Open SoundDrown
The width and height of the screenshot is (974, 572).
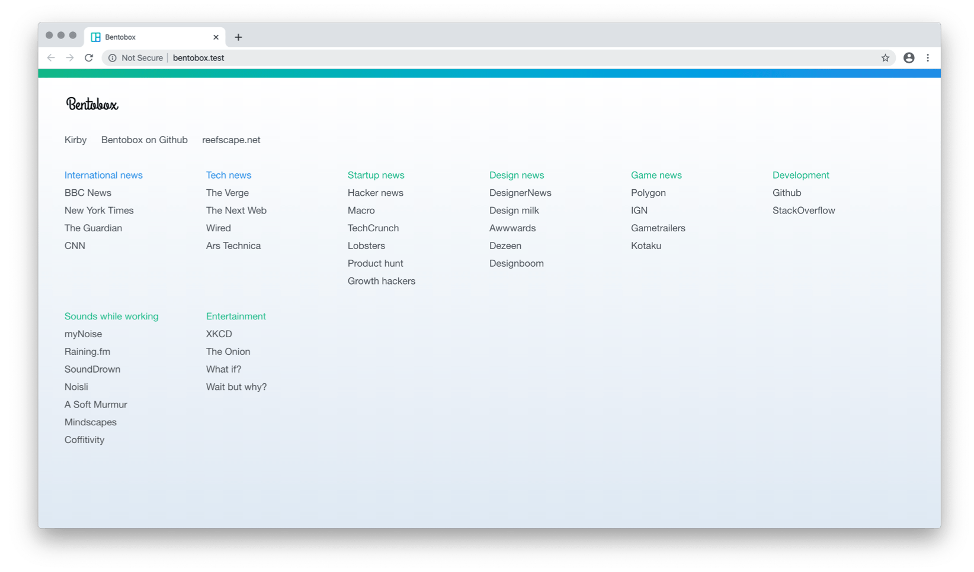coord(92,370)
